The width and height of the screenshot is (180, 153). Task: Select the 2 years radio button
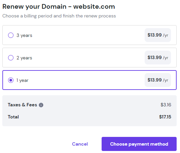tap(11, 58)
